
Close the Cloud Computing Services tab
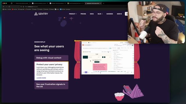pos(83,3)
